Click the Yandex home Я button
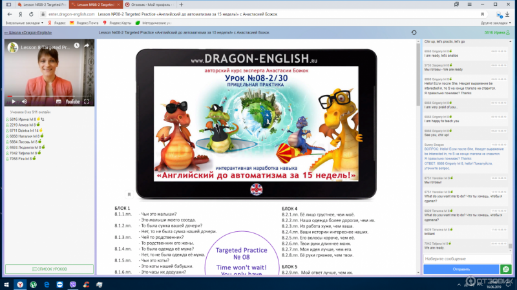Screen dimensions: 517x290 point(21,14)
